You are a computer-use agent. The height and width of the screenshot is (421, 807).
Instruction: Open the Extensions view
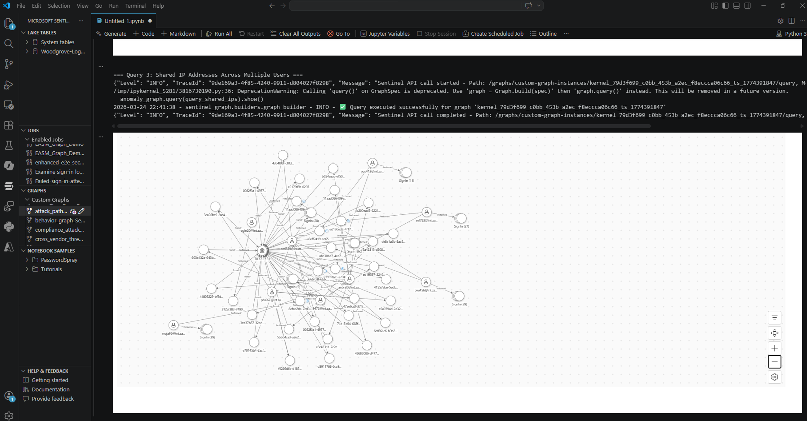point(9,125)
